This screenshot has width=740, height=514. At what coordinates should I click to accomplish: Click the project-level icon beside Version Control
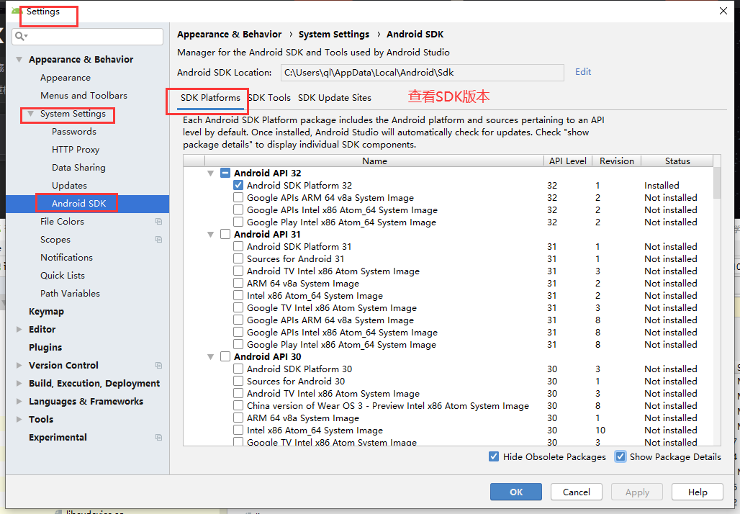[158, 365]
